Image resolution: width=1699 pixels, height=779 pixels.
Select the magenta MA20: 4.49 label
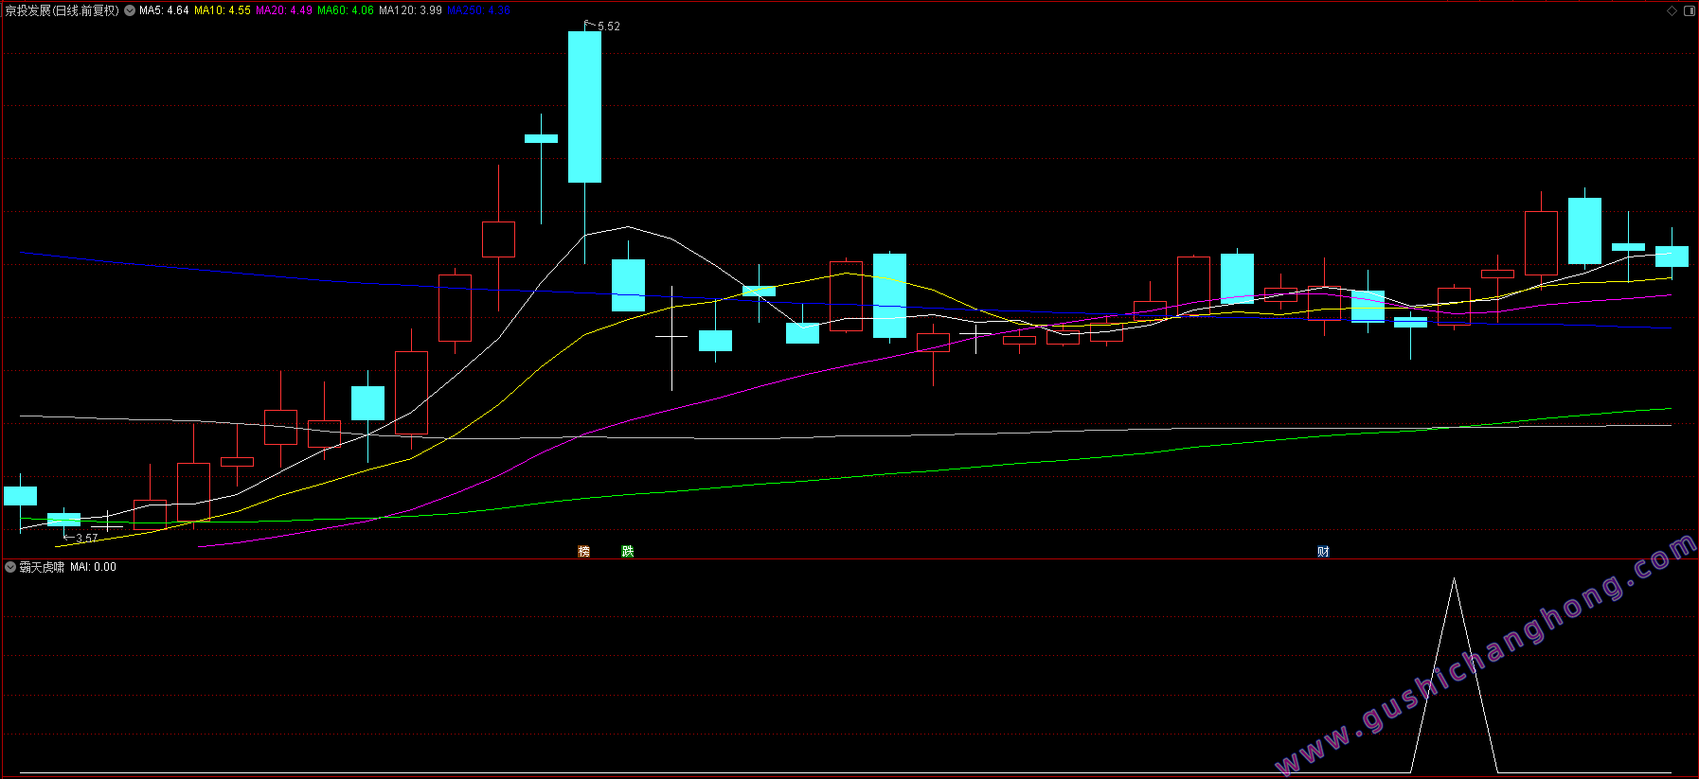(284, 10)
